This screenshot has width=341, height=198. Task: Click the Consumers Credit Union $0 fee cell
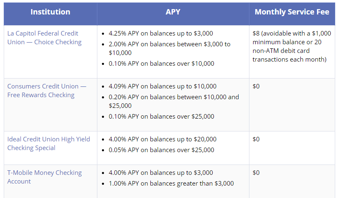point(256,86)
